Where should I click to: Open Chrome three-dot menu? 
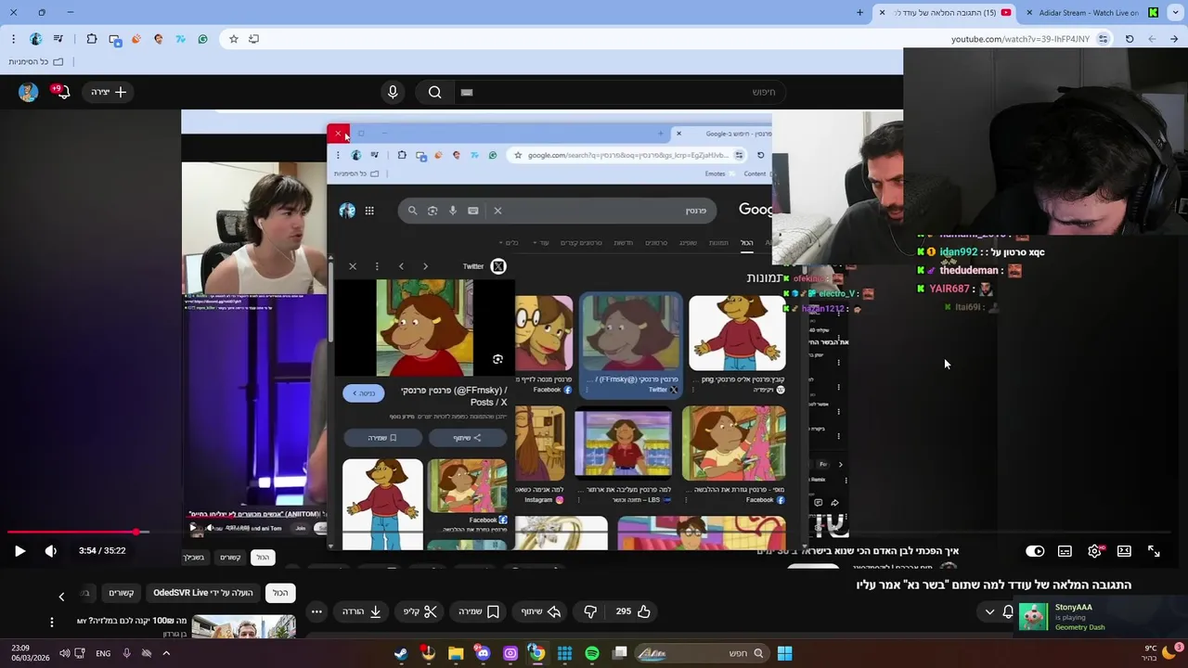[x=13, y=39]
